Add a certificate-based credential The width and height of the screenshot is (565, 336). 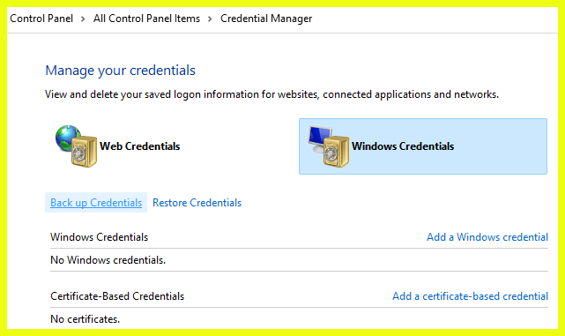tap(470, 296)
